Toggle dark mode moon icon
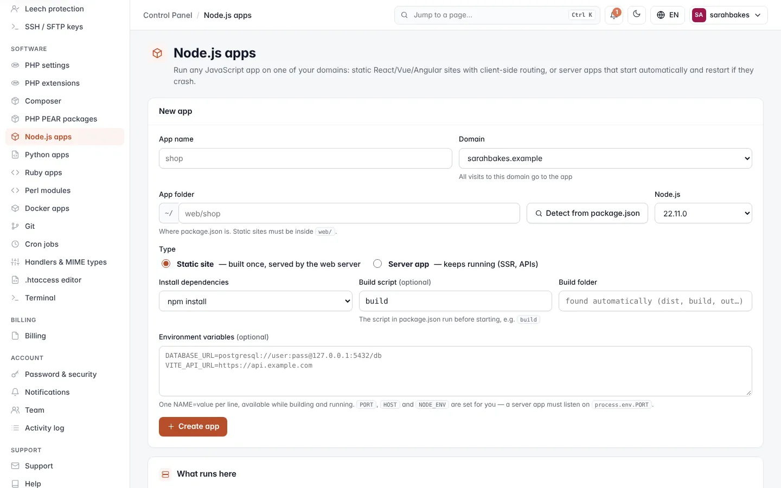This screenshot has height=488, width=781. (x=637, y=15)
